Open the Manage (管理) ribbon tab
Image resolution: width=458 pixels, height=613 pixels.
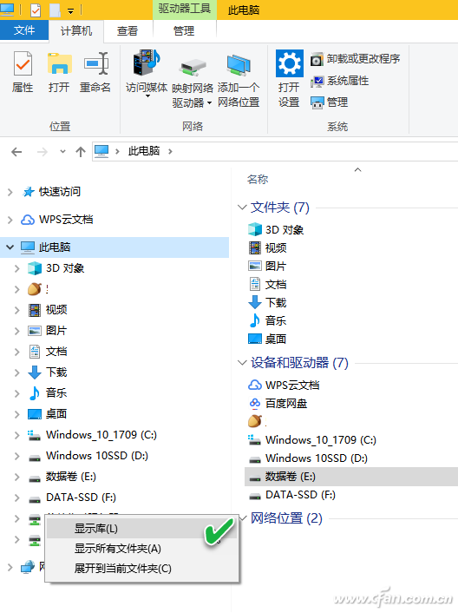[x=184, y=30]
